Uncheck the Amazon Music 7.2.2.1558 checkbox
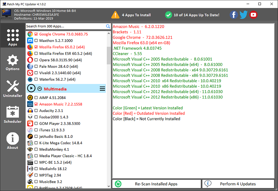 tap(36, 104)
